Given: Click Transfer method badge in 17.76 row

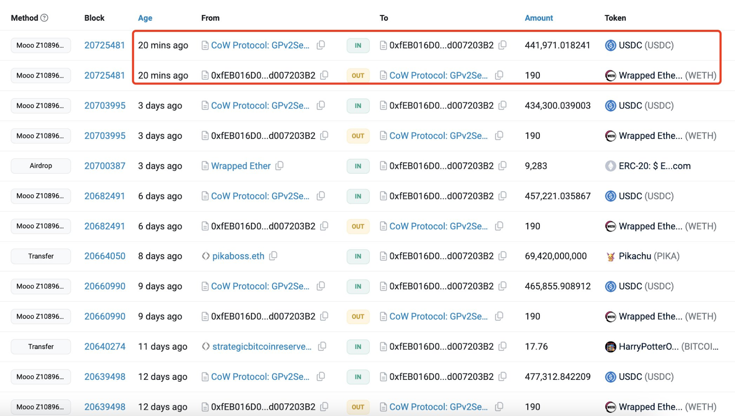Looking at the screenshot, I should [x=41, y=347].
